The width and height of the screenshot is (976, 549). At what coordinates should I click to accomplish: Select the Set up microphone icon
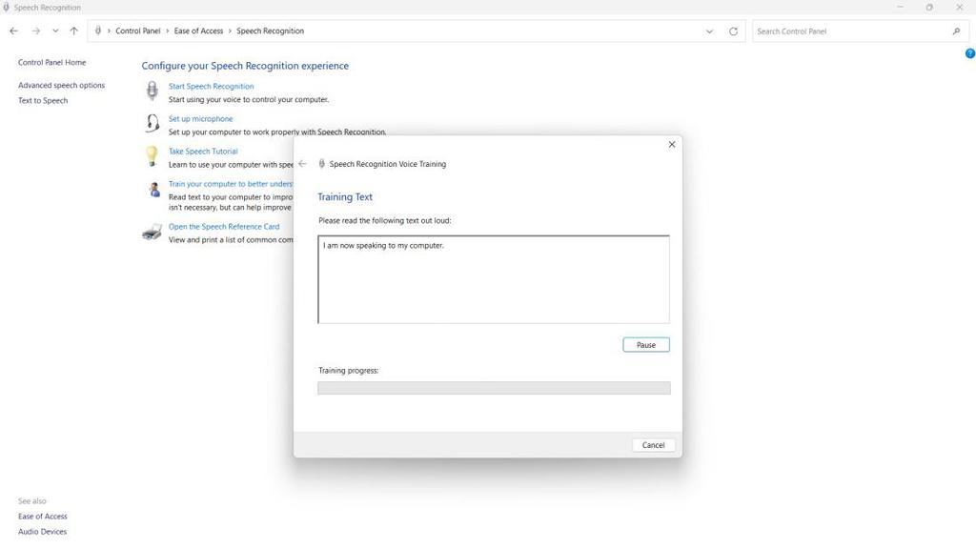152,123
